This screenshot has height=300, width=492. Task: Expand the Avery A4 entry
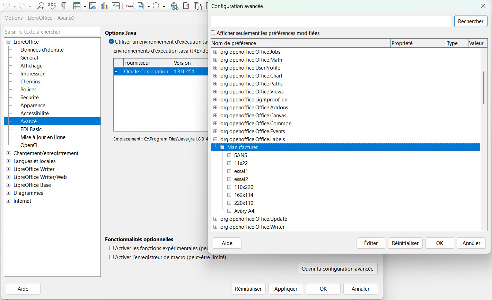pos(229,211)
